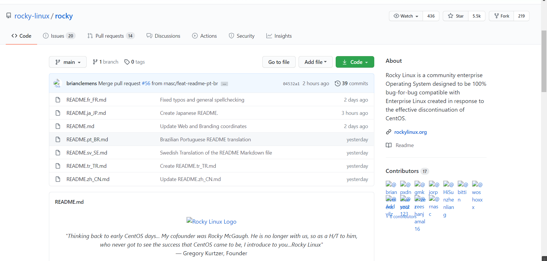The height and width of the screenshot is (261, 547).
Task: Open commit hash 04532a1
Action: 291,84
